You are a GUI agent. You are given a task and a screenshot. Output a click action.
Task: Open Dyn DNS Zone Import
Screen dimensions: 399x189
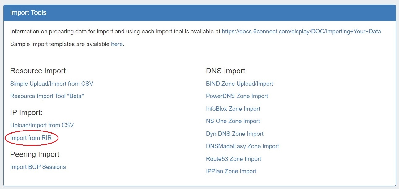point(234,134)
